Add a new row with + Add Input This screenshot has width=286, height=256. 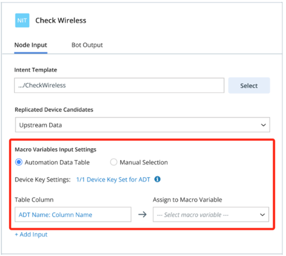[x=31, y=234]
